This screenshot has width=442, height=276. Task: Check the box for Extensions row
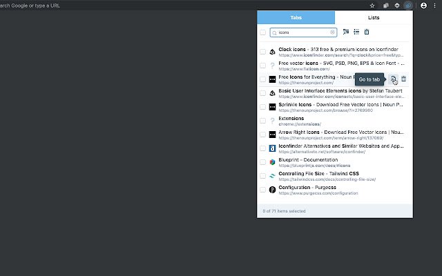(262, 121)
